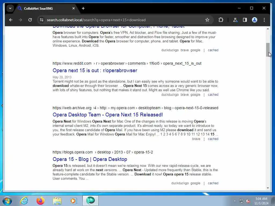Viewport: 275px width, 206px height.
Task: Click the 'brave' engine label on web.archive.org result
Action: pyautogui.click(x=196, y=139)
